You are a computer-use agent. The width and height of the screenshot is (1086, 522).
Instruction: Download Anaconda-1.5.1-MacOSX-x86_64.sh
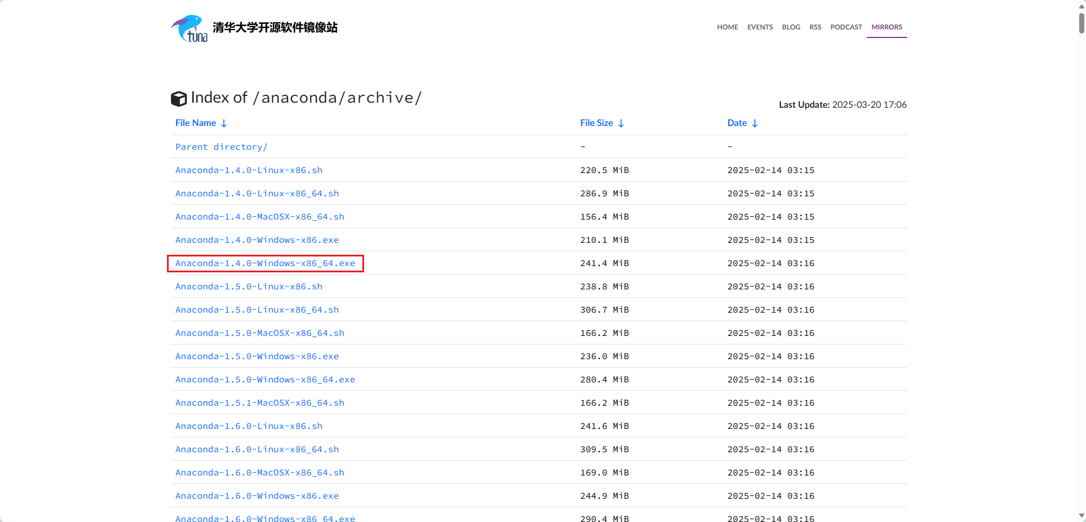click(259, 402)
